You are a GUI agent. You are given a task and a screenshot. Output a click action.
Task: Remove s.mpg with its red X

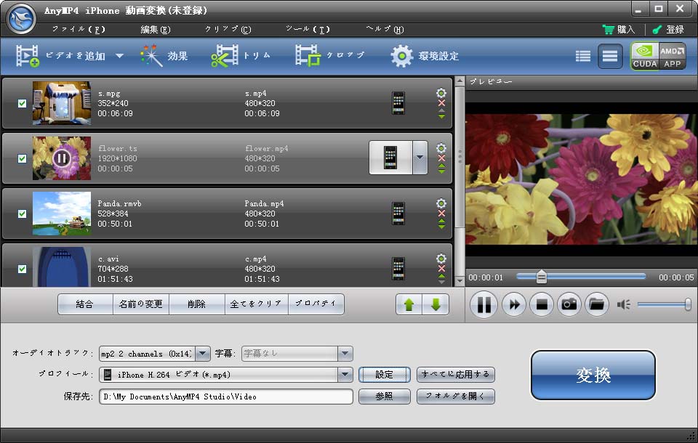(x=441, y=103)
